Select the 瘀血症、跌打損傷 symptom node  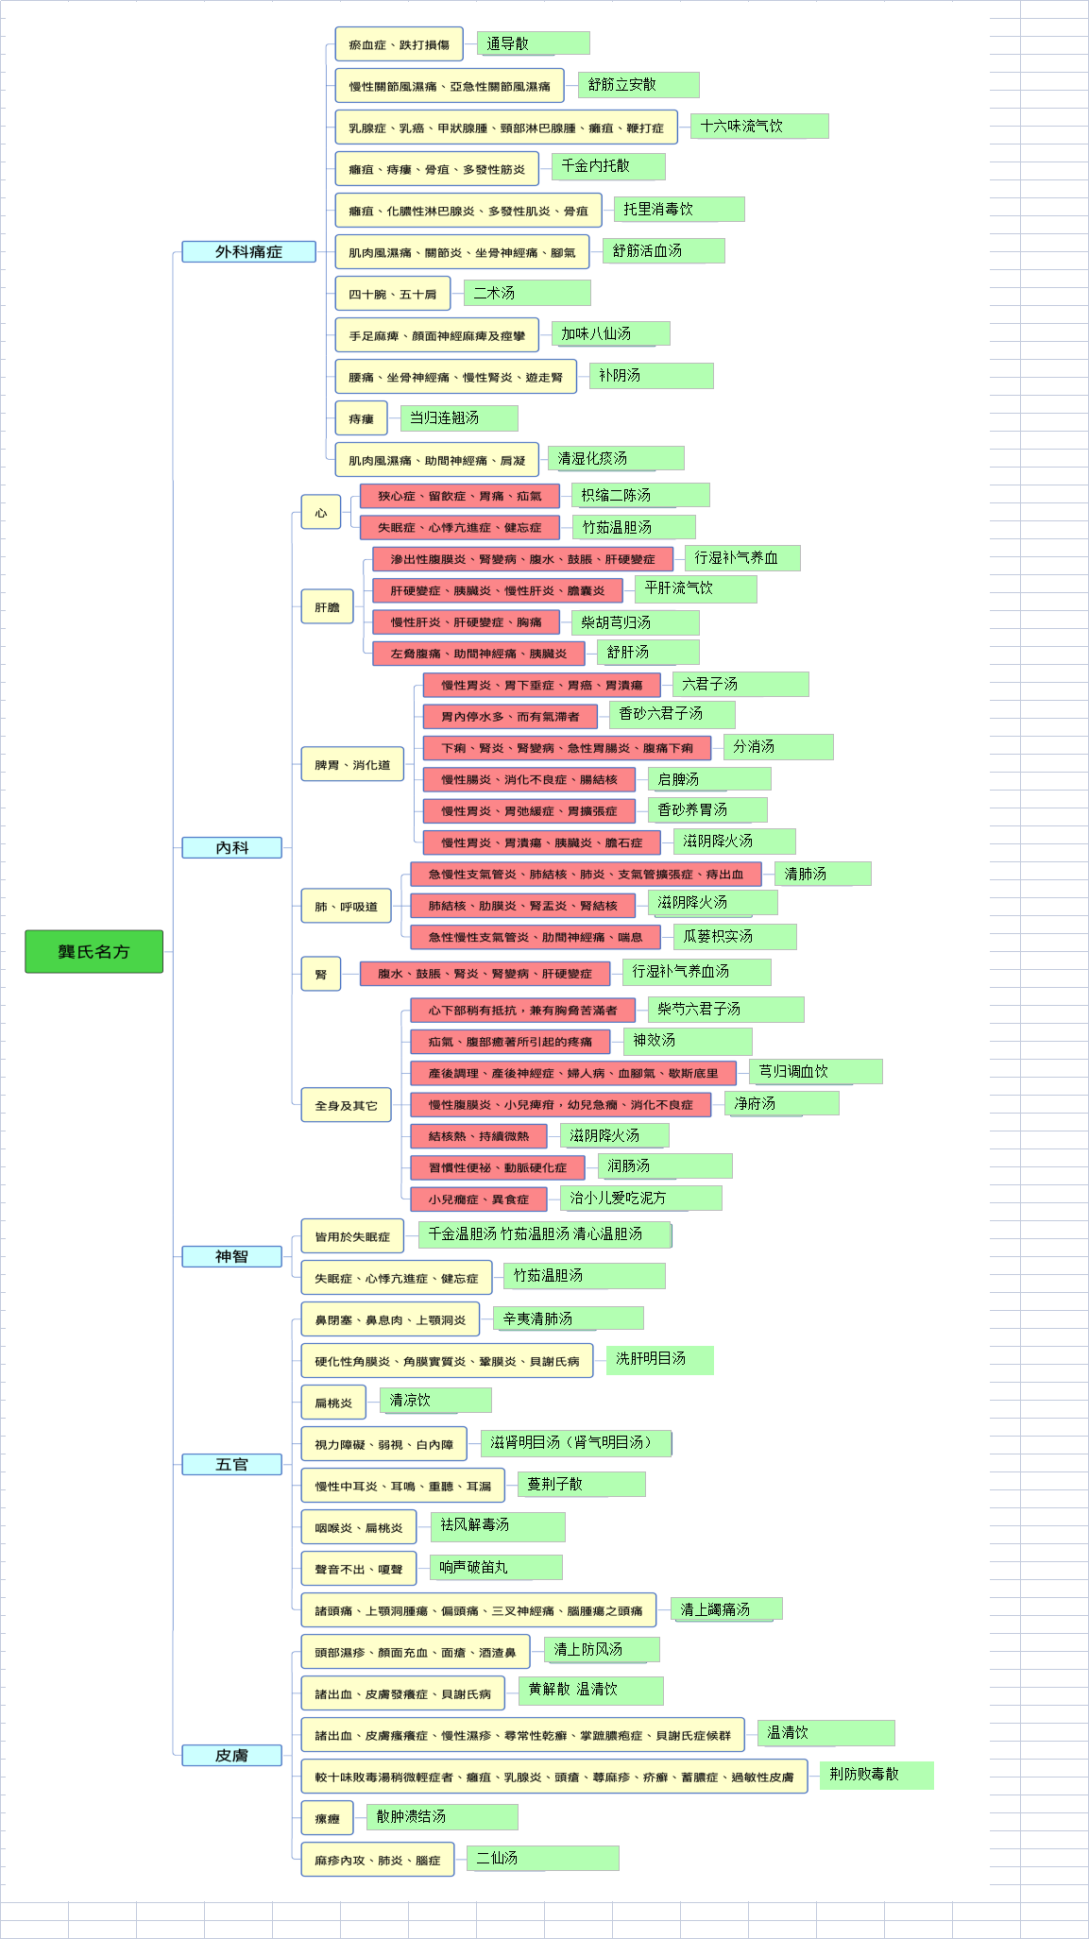(x=399, y=44)
